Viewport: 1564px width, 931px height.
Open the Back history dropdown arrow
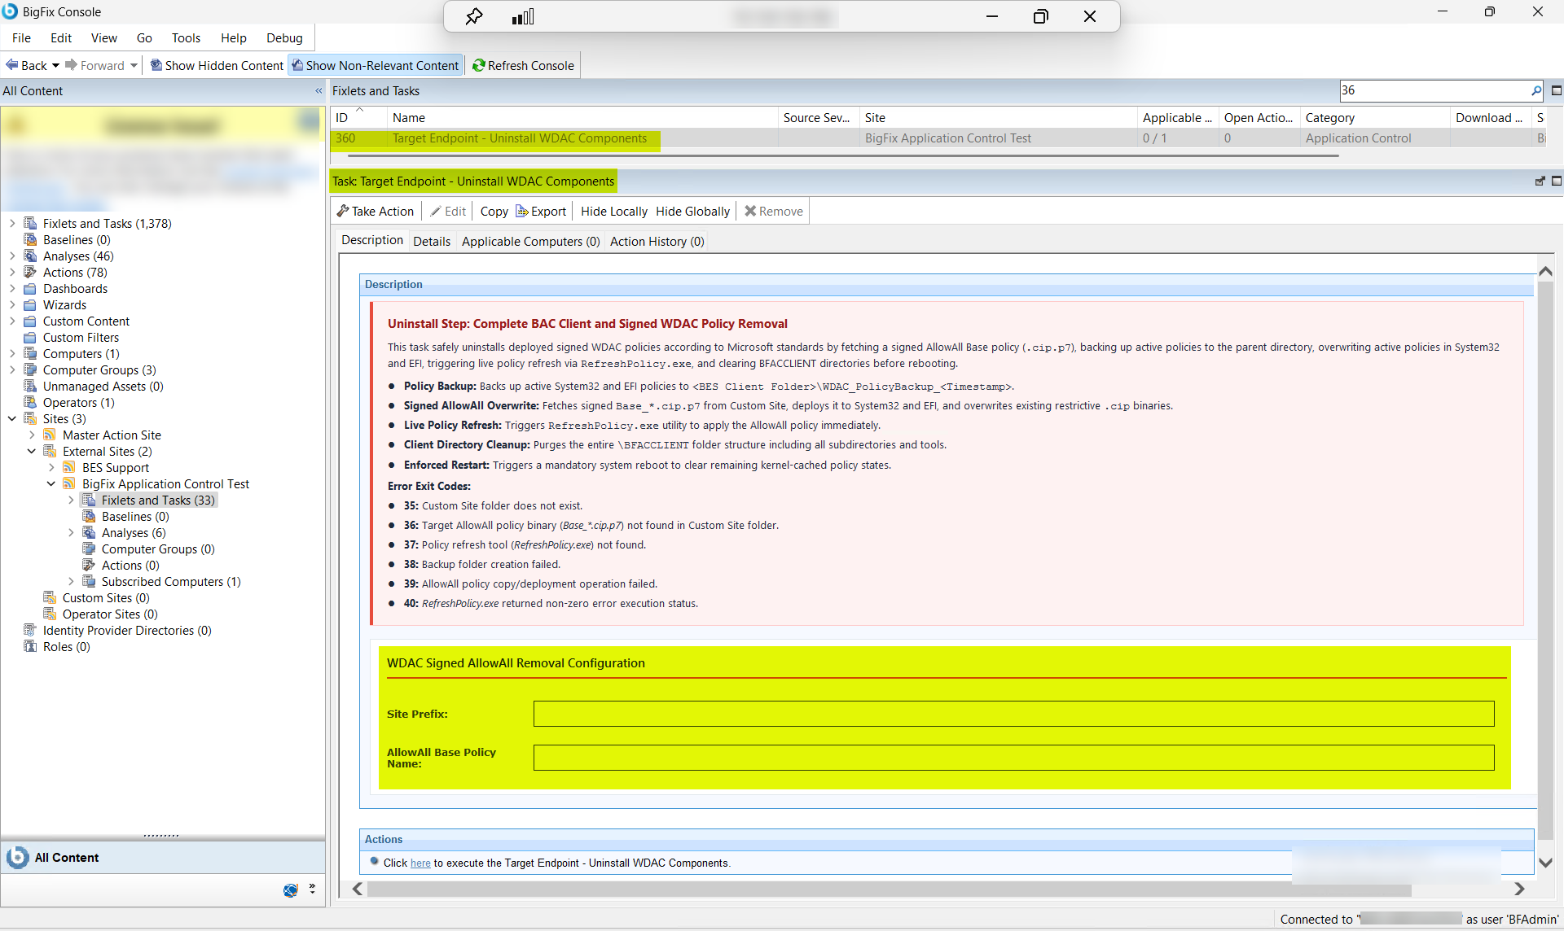[55, 65]
